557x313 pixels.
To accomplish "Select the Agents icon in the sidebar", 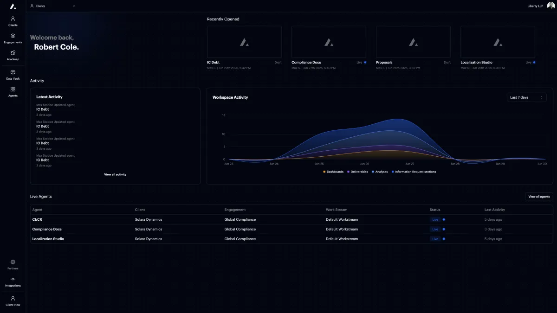I will click(13, 91).
